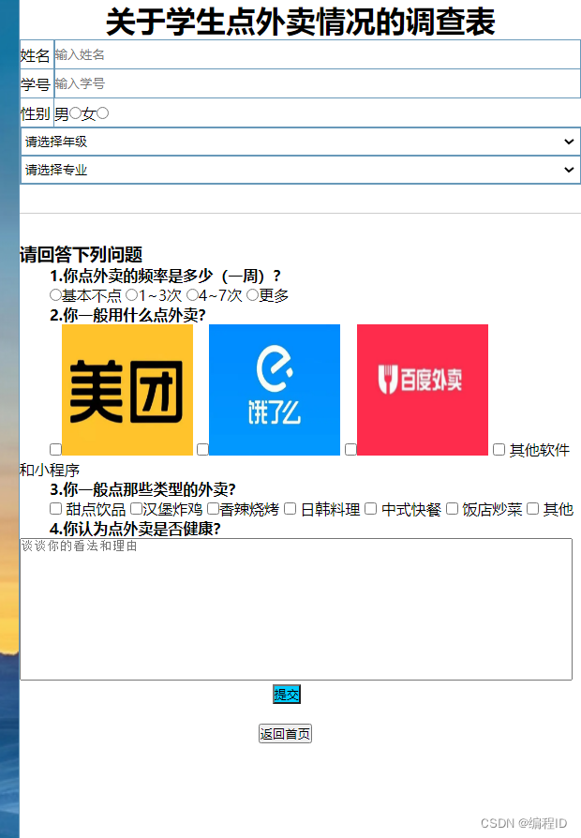581x838 pixels.
Task: Click the 性别 label
Action: coord(36,113)
